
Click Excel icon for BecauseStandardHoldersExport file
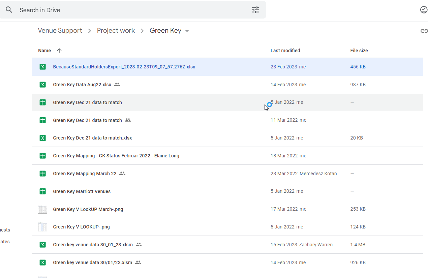coord(42,67)
